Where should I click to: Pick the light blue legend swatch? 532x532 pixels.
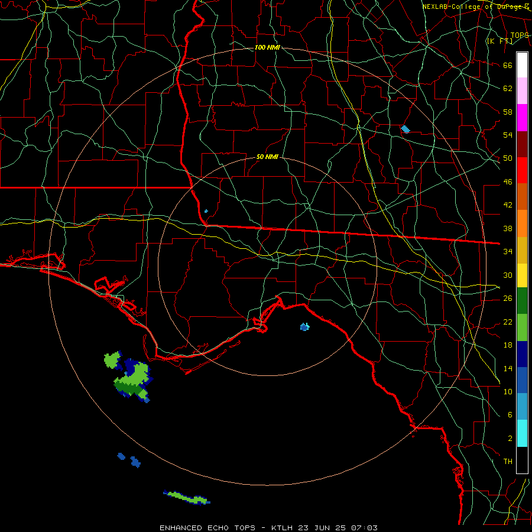(522, 406)
